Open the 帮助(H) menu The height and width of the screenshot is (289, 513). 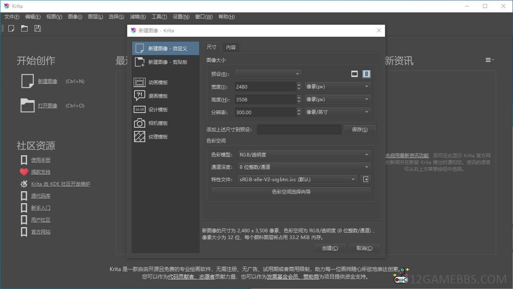[226, 17]
